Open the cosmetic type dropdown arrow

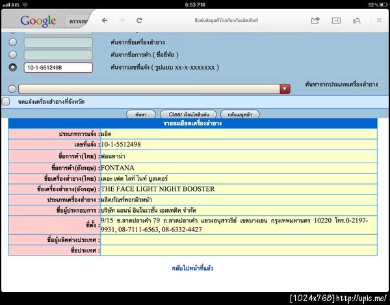(x=285, y=89)
